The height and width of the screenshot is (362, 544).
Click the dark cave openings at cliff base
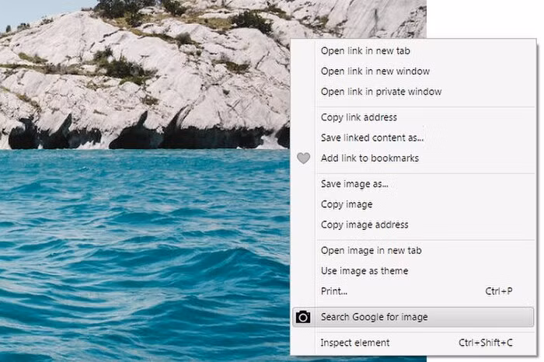pos(140,137)
